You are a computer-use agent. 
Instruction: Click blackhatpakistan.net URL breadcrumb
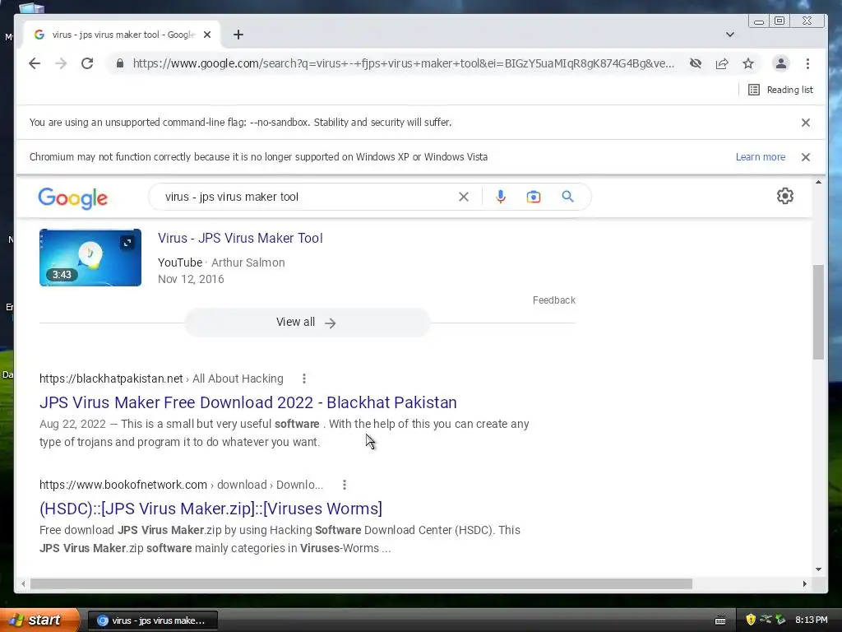click(x=161, y=379)
